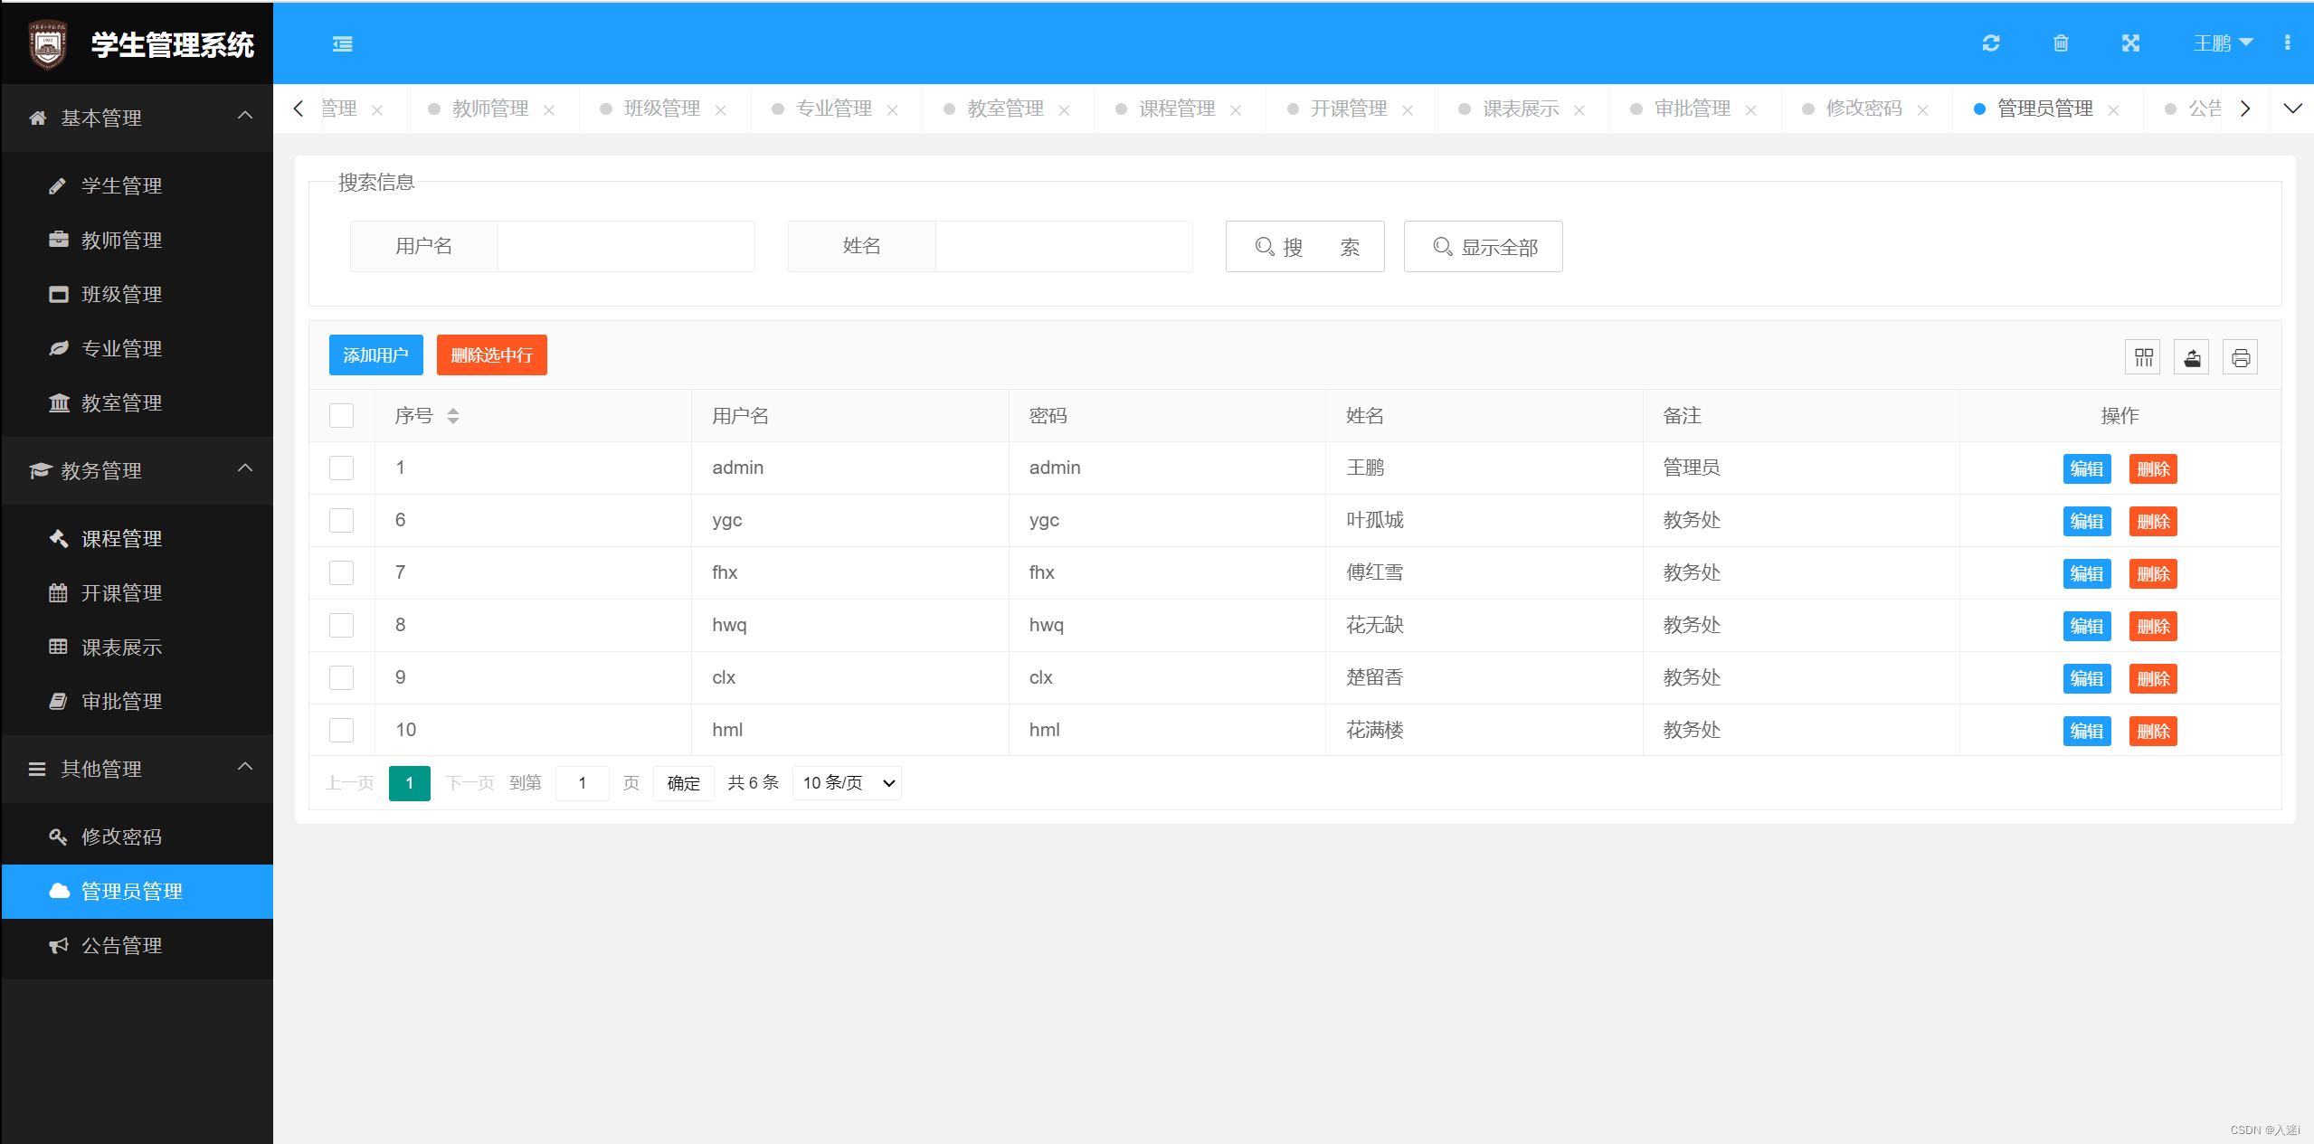
Task: Collapse the 其他管理 sidebar group
Action: coord(138,770)
